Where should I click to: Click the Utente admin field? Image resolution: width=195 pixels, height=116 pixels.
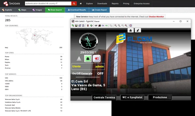(x=88, y=66)
